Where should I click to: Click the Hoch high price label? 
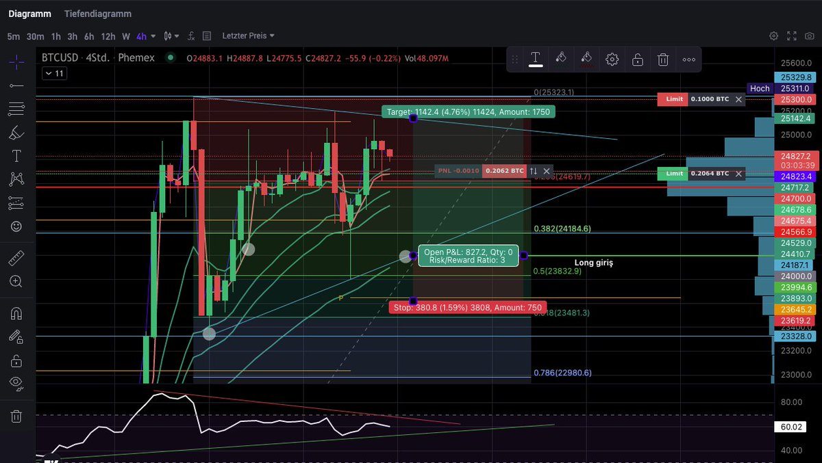click(x=760, y=88)
